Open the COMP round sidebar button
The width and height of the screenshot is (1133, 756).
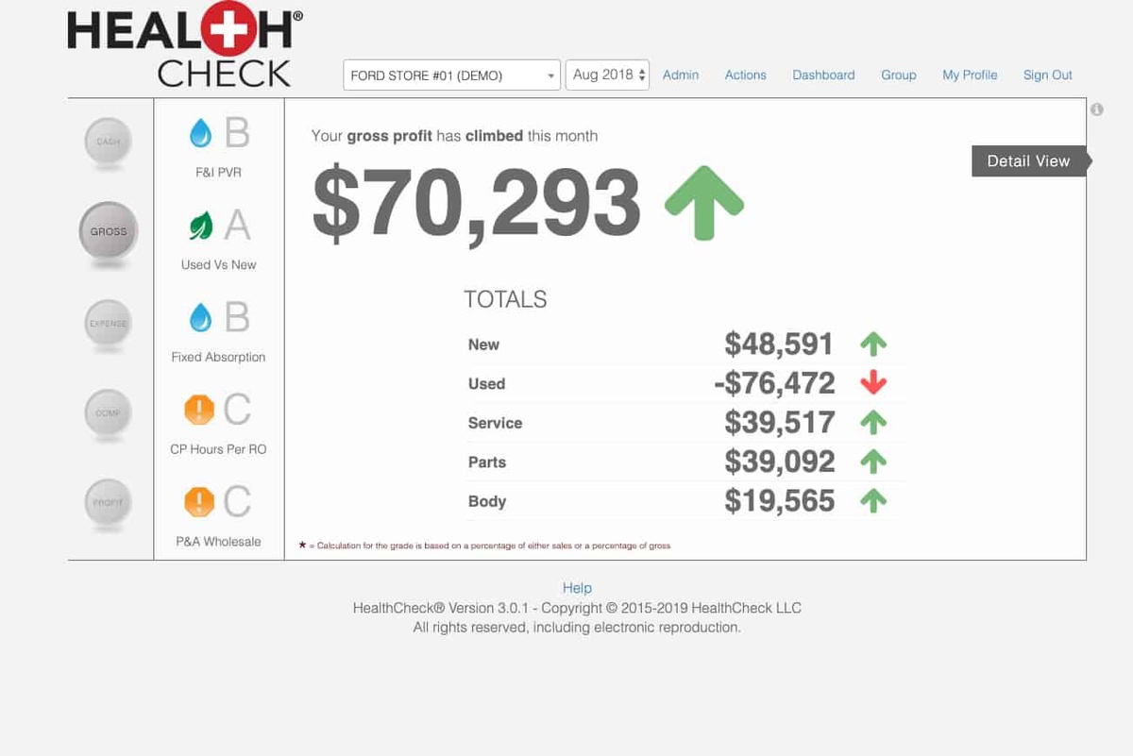point(109,412)
